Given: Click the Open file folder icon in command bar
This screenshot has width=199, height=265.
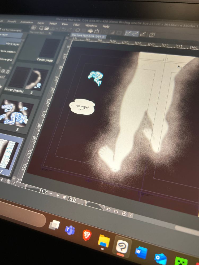Looking at the screenshot, I should pos(47,28).
